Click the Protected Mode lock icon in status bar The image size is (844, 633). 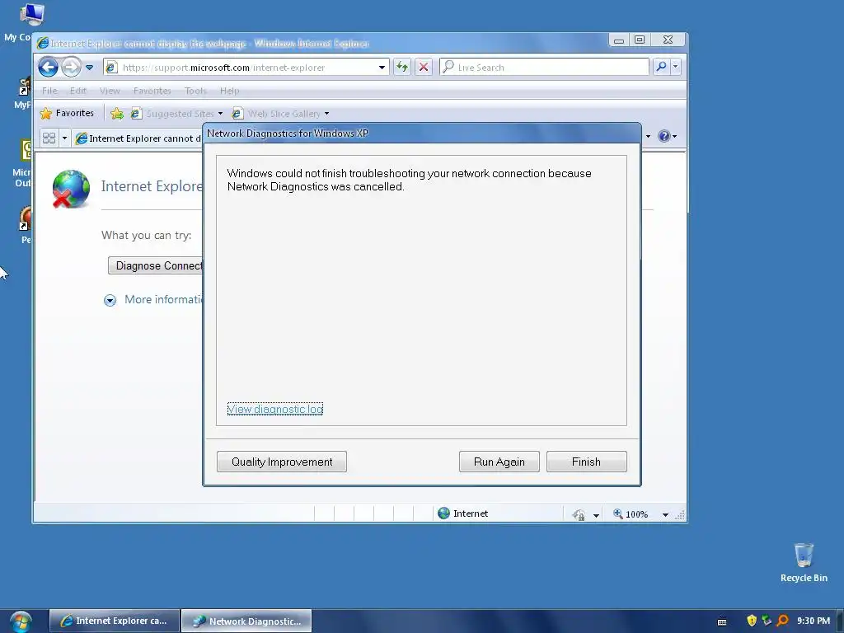[579, 514]
